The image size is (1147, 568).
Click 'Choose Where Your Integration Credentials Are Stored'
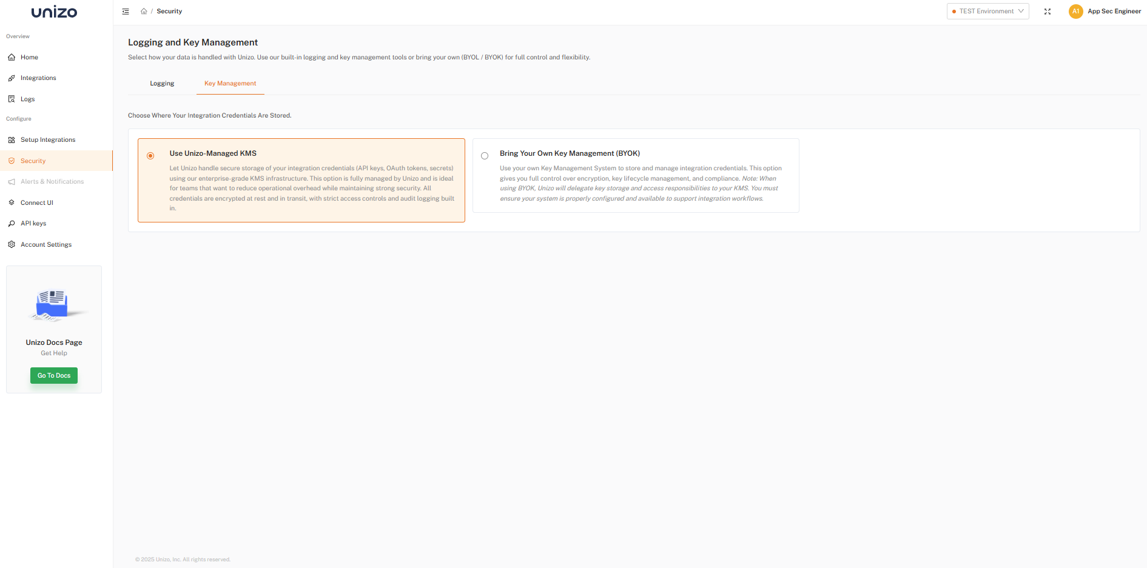click(x=210, y=116)
